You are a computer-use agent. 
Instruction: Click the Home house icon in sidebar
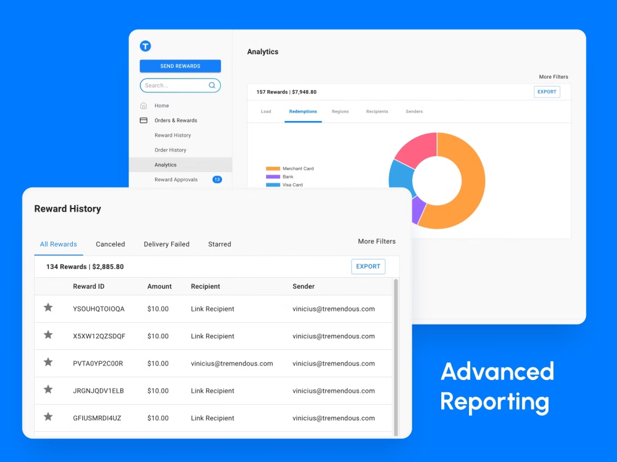click(x=143, y=105)
